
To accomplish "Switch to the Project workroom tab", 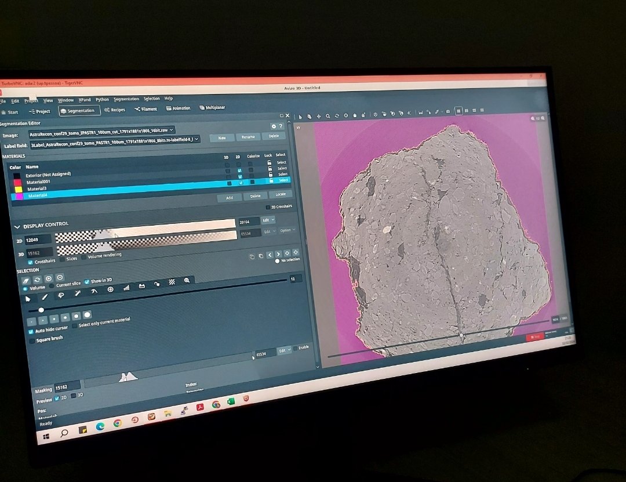I will pyautogui.click(x=39, y=111).
